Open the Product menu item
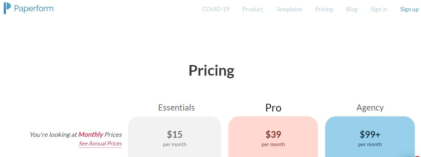 [x=253, y=9]
